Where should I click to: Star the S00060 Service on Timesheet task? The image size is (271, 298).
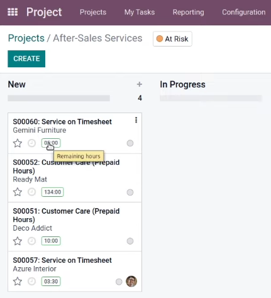[x=18, y=143]
